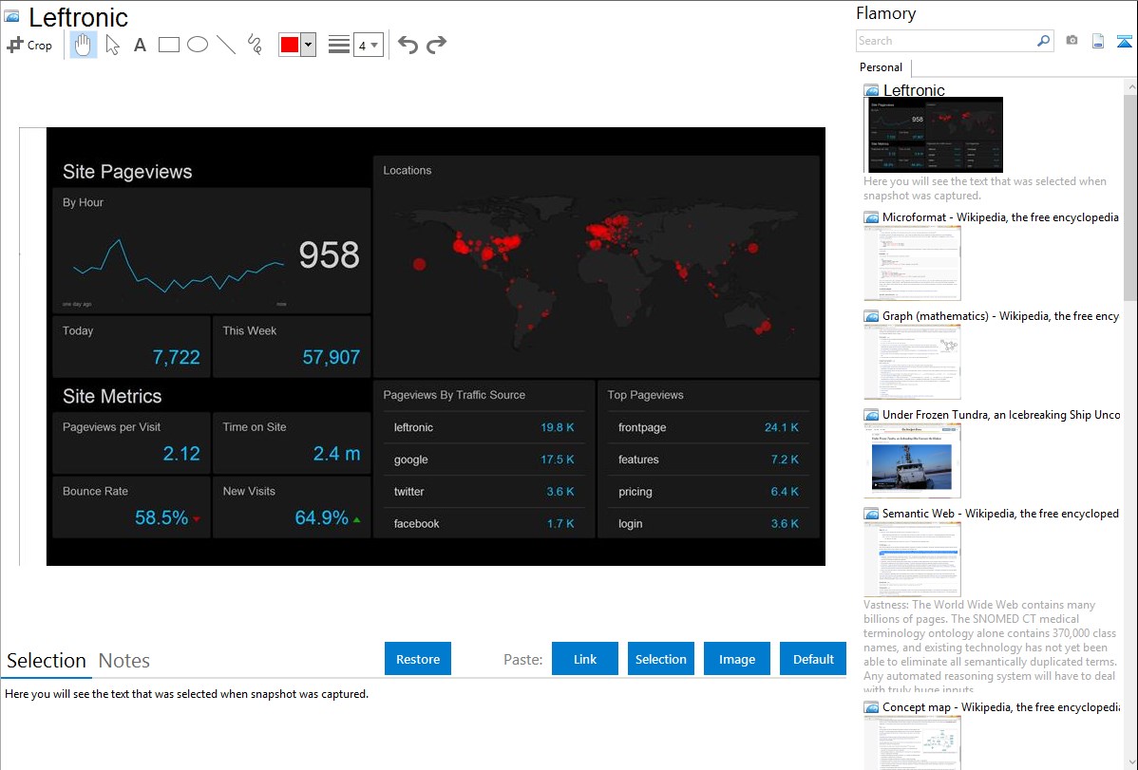Select the arrow pointer tool
The image size is (1138, 770).
pos(112,45)
